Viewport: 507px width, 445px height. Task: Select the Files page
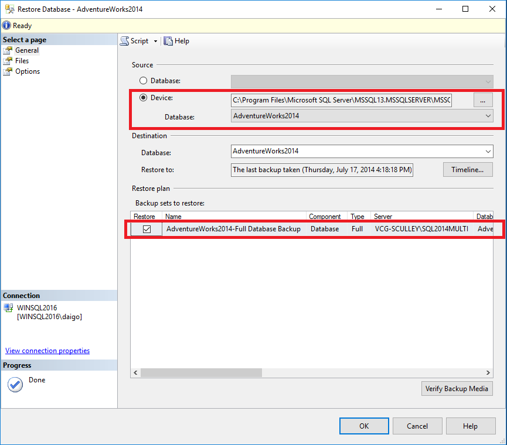(22, 61)
